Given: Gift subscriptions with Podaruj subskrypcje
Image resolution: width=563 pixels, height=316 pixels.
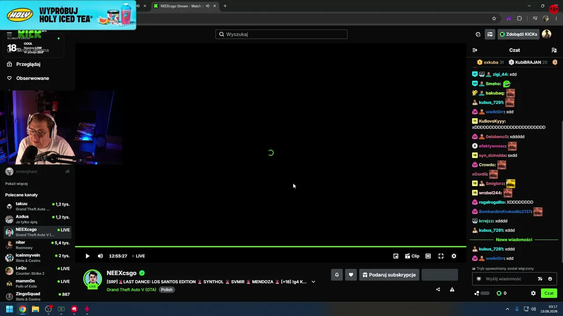Looking at the screenshot, I should coord(389,275).
